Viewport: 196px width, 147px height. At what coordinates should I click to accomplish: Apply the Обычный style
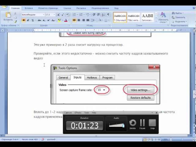click(120, 17)
